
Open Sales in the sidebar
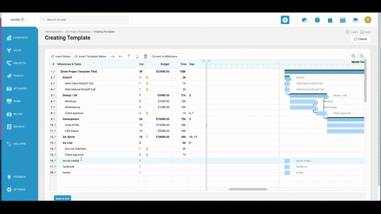[x=14, y=51]
